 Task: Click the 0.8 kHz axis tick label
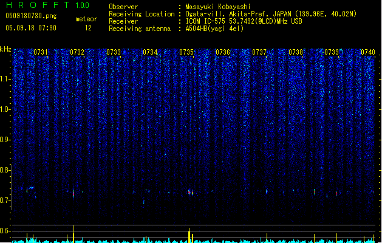[x=5, y=170]
